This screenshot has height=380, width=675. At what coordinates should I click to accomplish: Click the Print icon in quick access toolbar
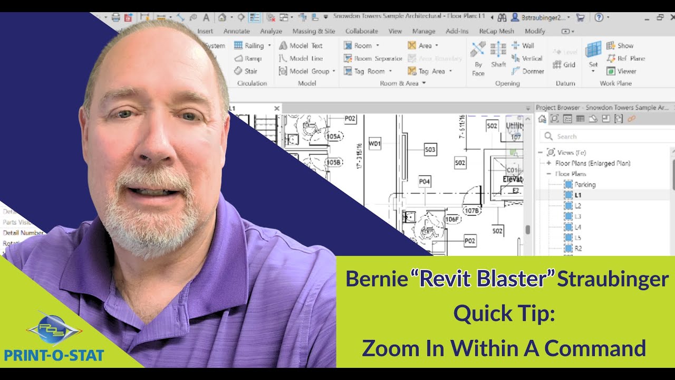click(x=116, y=17)
